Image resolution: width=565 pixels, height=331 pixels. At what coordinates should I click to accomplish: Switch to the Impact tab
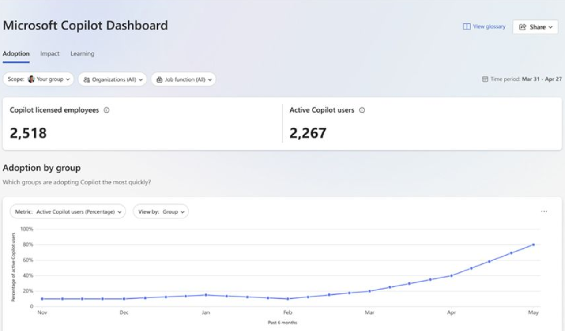click(x=50, y=53)
